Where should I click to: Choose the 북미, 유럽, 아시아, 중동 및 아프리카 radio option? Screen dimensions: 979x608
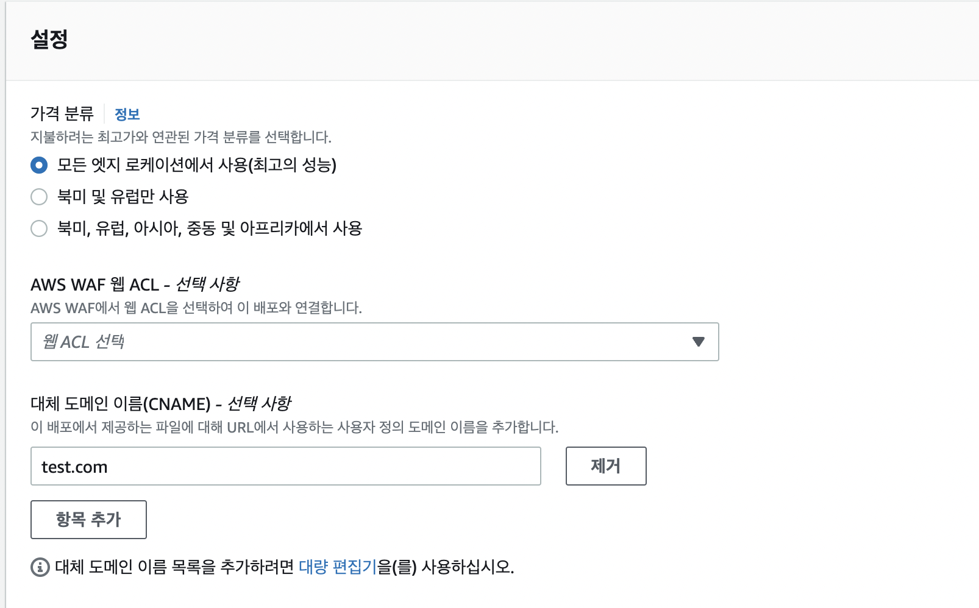click(39, 228)
